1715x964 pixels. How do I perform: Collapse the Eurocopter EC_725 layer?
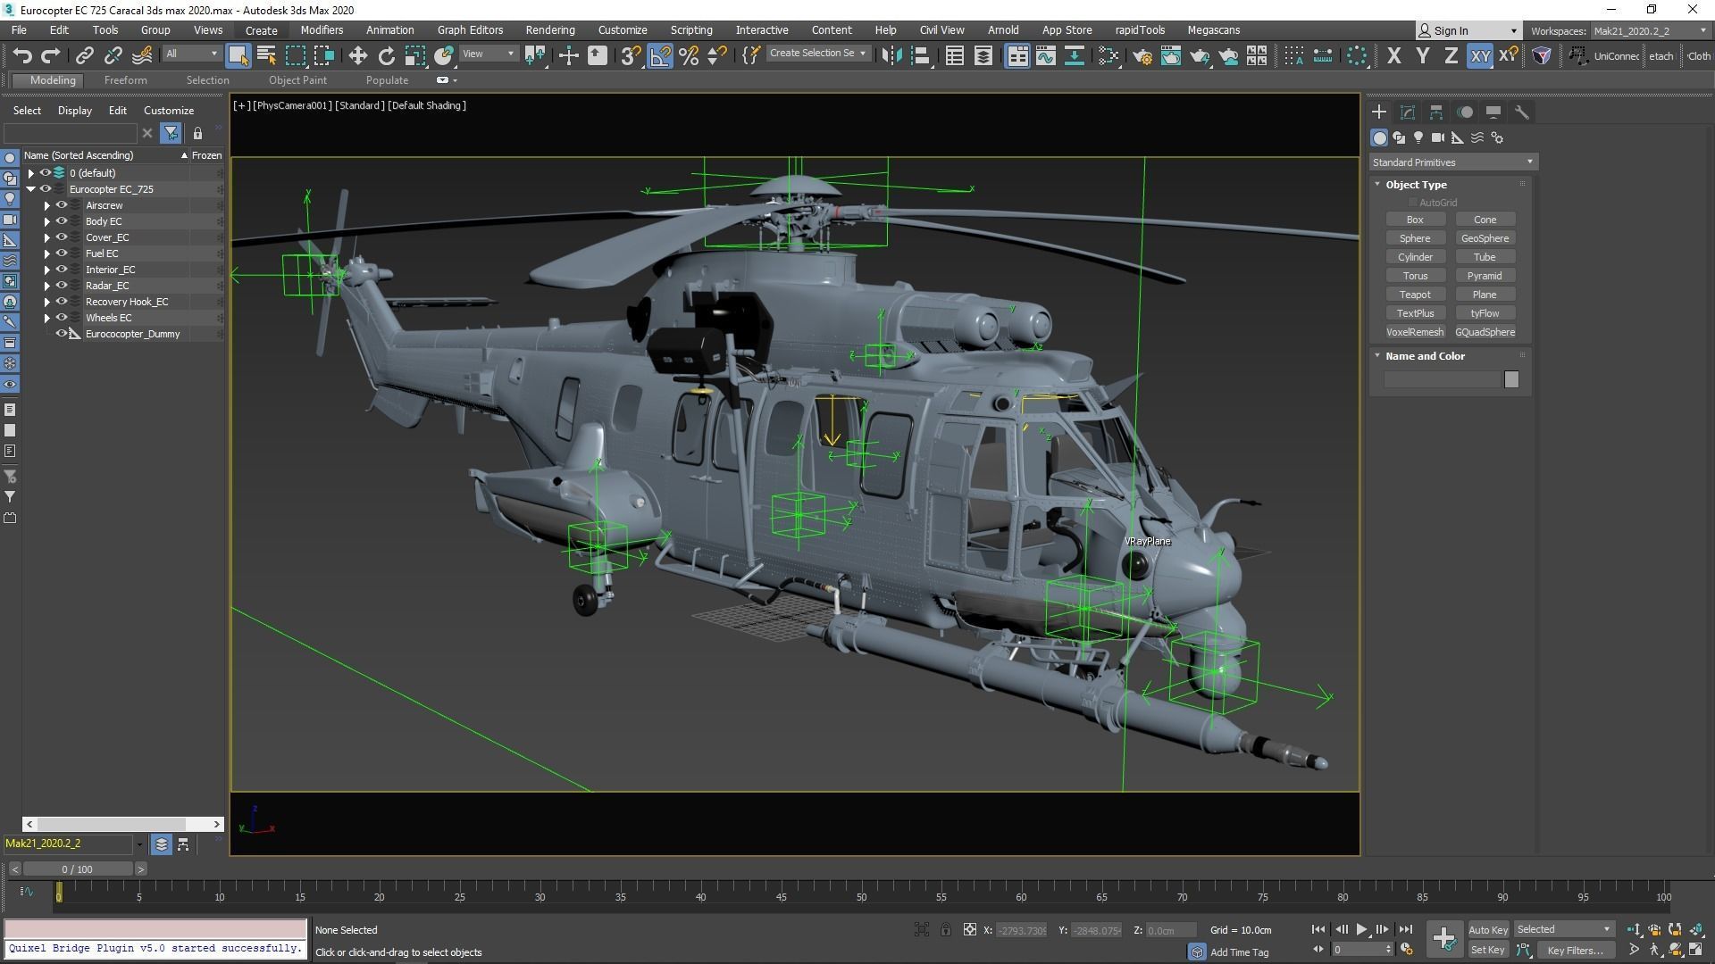pyautogui.click(x=31, y=189)
